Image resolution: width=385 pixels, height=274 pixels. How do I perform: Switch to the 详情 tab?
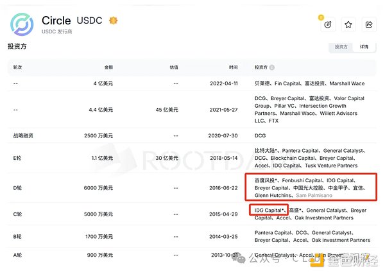(x=364, y=47)
